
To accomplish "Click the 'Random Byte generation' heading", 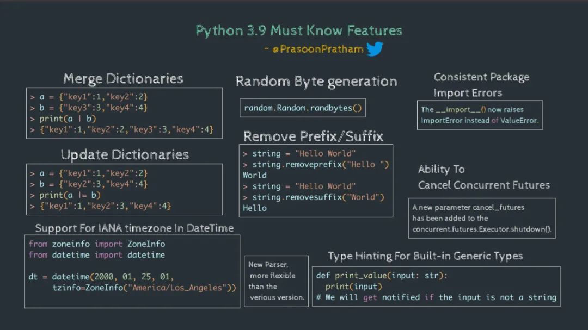I will [316, 82].
